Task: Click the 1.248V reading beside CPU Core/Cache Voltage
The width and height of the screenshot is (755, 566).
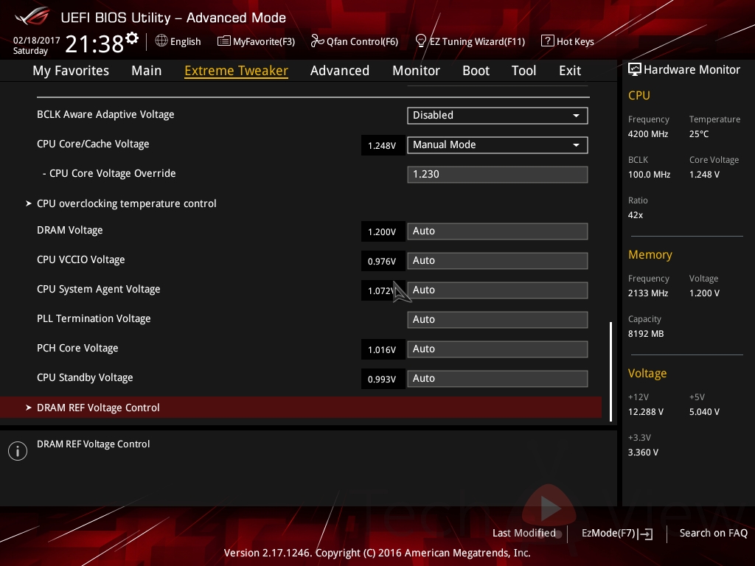Action: point(383,145)
